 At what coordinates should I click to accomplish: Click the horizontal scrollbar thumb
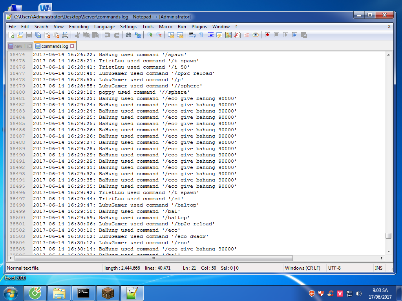click(153, 258)
